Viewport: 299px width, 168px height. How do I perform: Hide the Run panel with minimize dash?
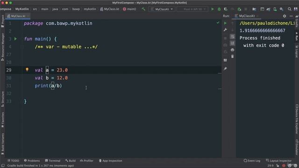[x=291, y=16]
